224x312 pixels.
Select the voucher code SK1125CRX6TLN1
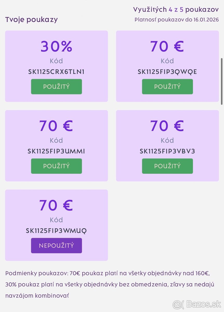tap(56, 72)
